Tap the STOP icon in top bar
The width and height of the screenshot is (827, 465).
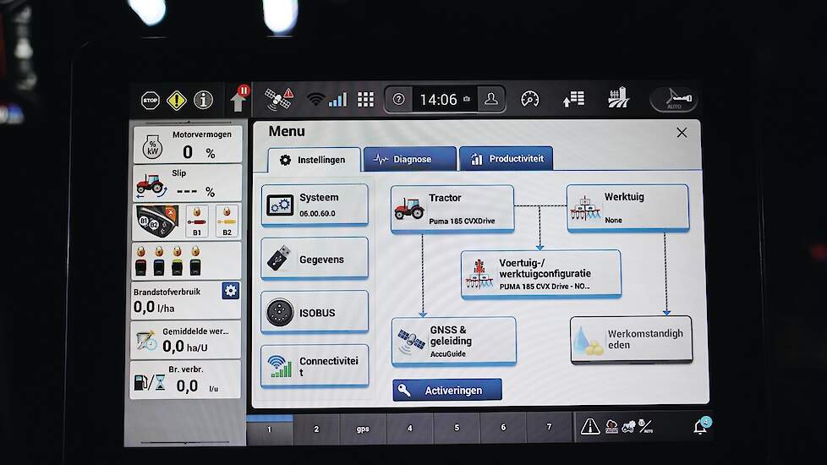(x=151, y=100)
